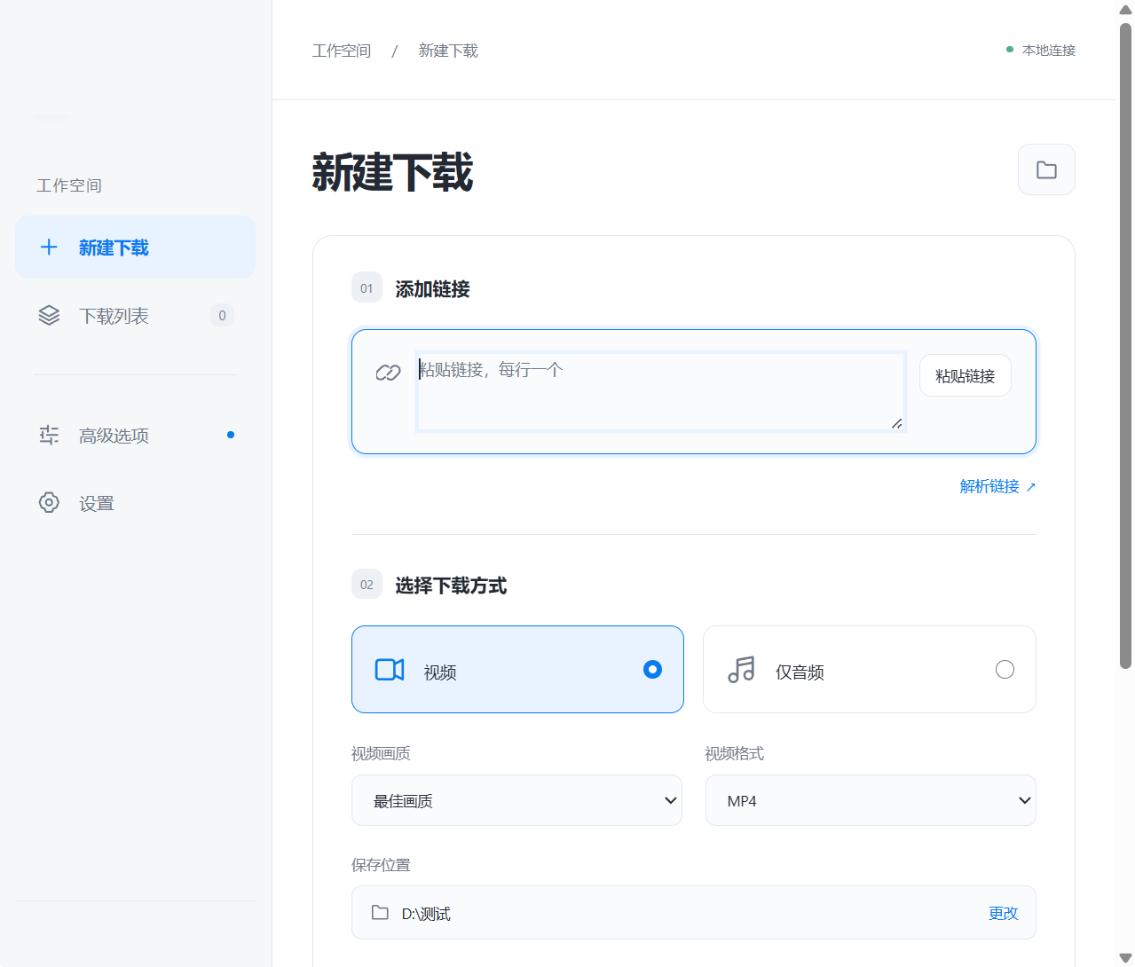This screenshot has width=1135, height=967.
Task: Click the 保存位置 label
Action: tap(381, 865)
